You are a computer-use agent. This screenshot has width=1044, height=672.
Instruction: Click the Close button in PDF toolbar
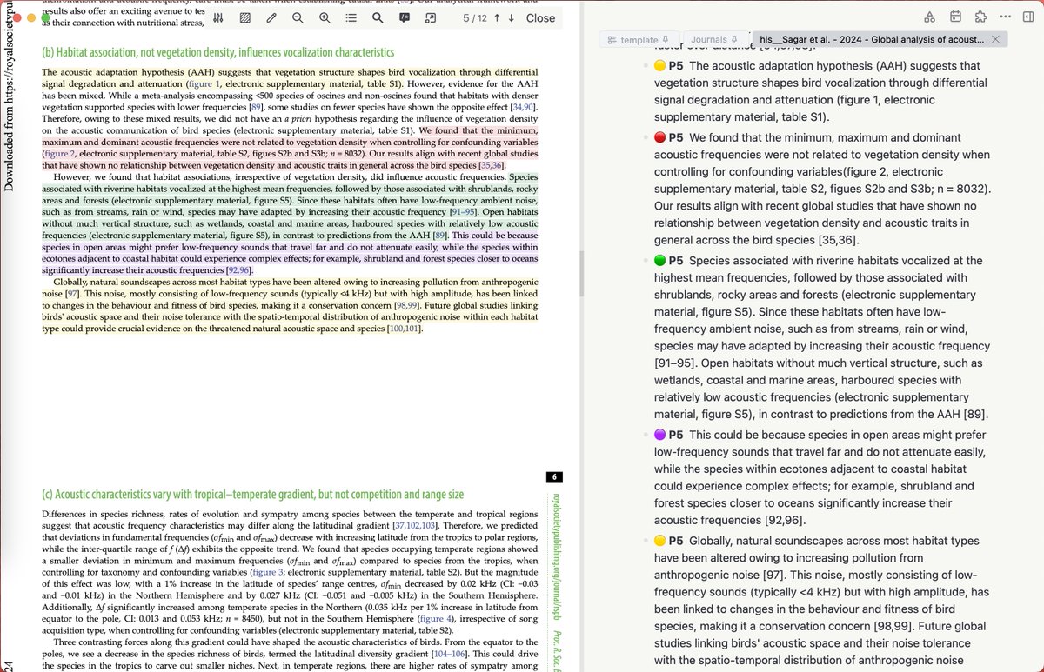pos(540,17)
